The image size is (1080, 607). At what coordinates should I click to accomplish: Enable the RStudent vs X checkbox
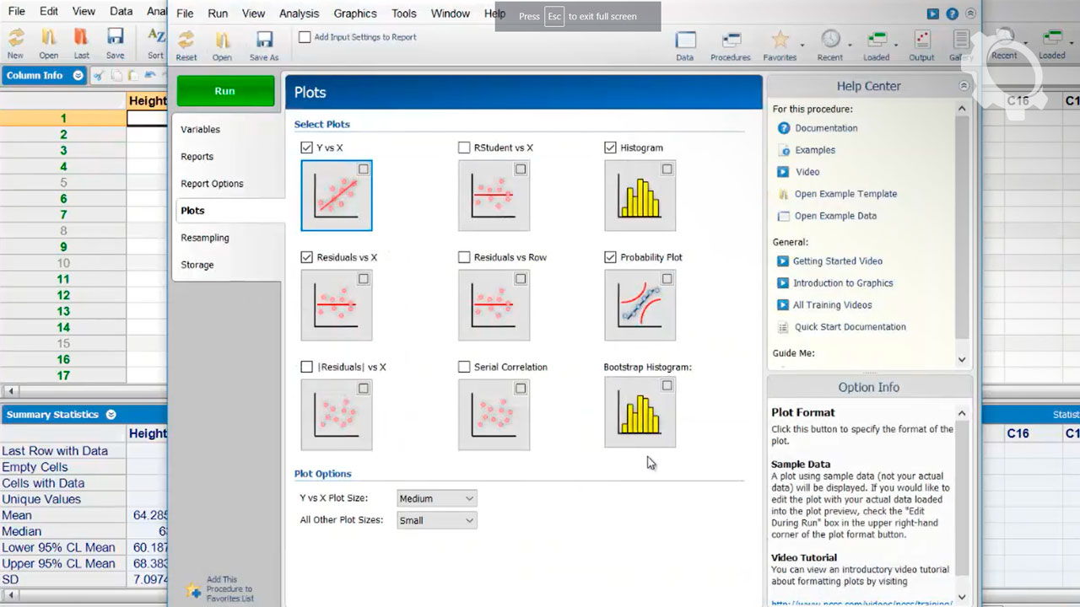click(x=464, y=148)
